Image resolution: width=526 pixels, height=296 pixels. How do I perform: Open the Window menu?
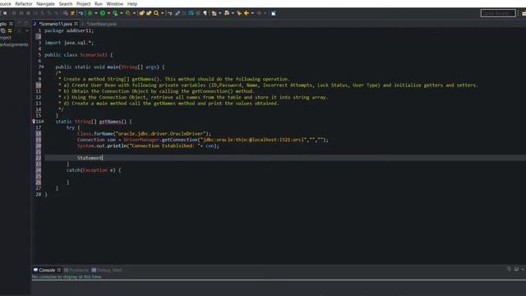click(115, 3)
